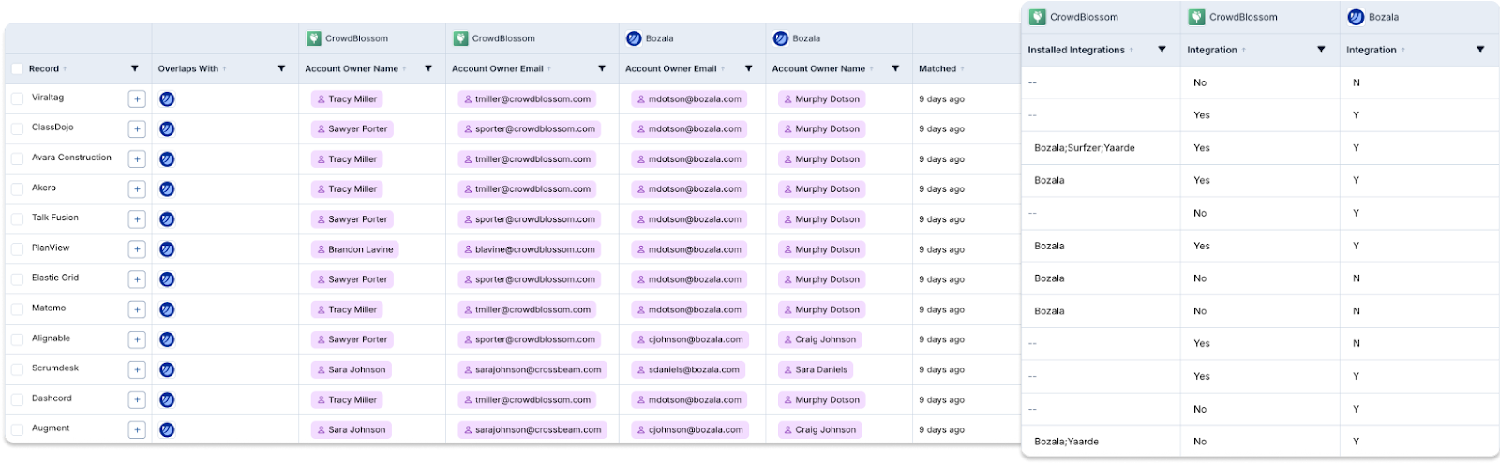This screenshot has width=1500, height=465.
Task: Open the Dashcord record name
Action: (x=52, y=397)
